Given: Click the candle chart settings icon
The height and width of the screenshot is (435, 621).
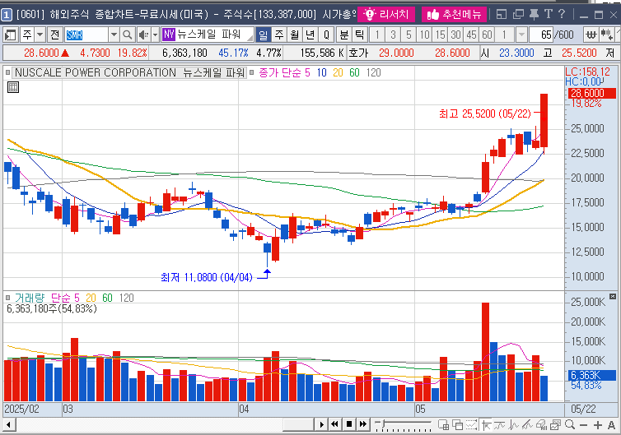Looking at the screenshot, I should pyautogui.click(x=607, y=35).
